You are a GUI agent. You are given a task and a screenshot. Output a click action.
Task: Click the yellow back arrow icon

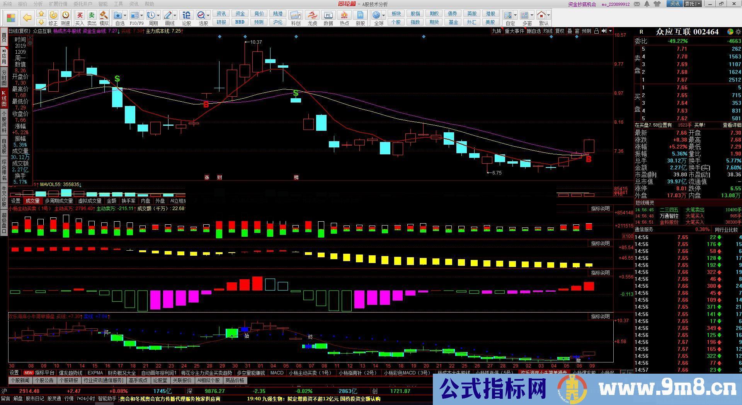click(x=27, y=18)
